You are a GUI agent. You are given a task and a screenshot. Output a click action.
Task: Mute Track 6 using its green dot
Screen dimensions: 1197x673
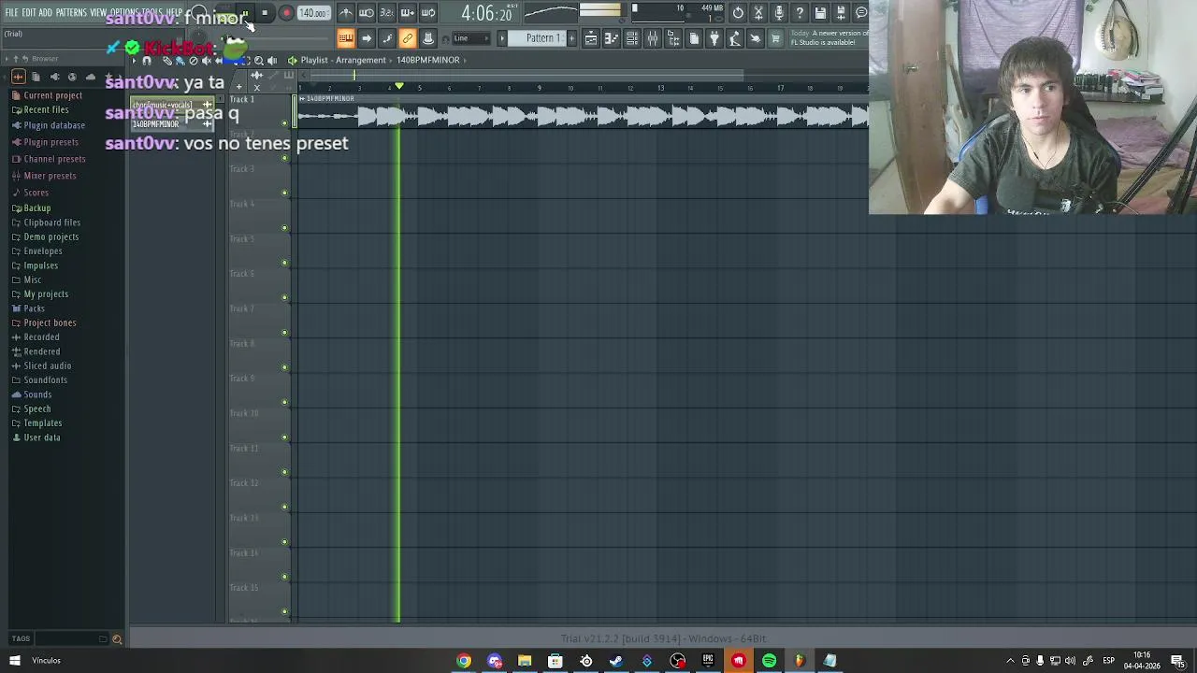coord(284,298)
